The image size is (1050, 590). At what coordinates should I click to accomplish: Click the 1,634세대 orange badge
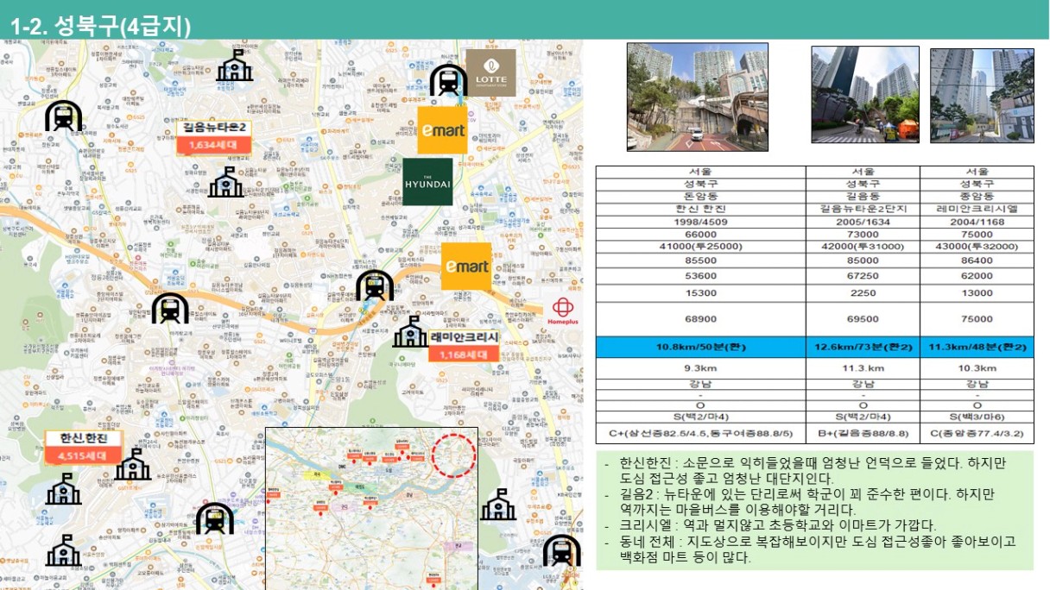pyautogui.click(x=214, y=145)
